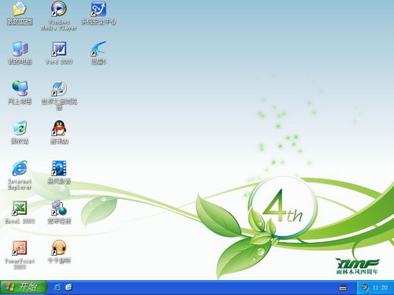
Task: Click the taskbar clock showing 11:20
Action: click(380, 288)
